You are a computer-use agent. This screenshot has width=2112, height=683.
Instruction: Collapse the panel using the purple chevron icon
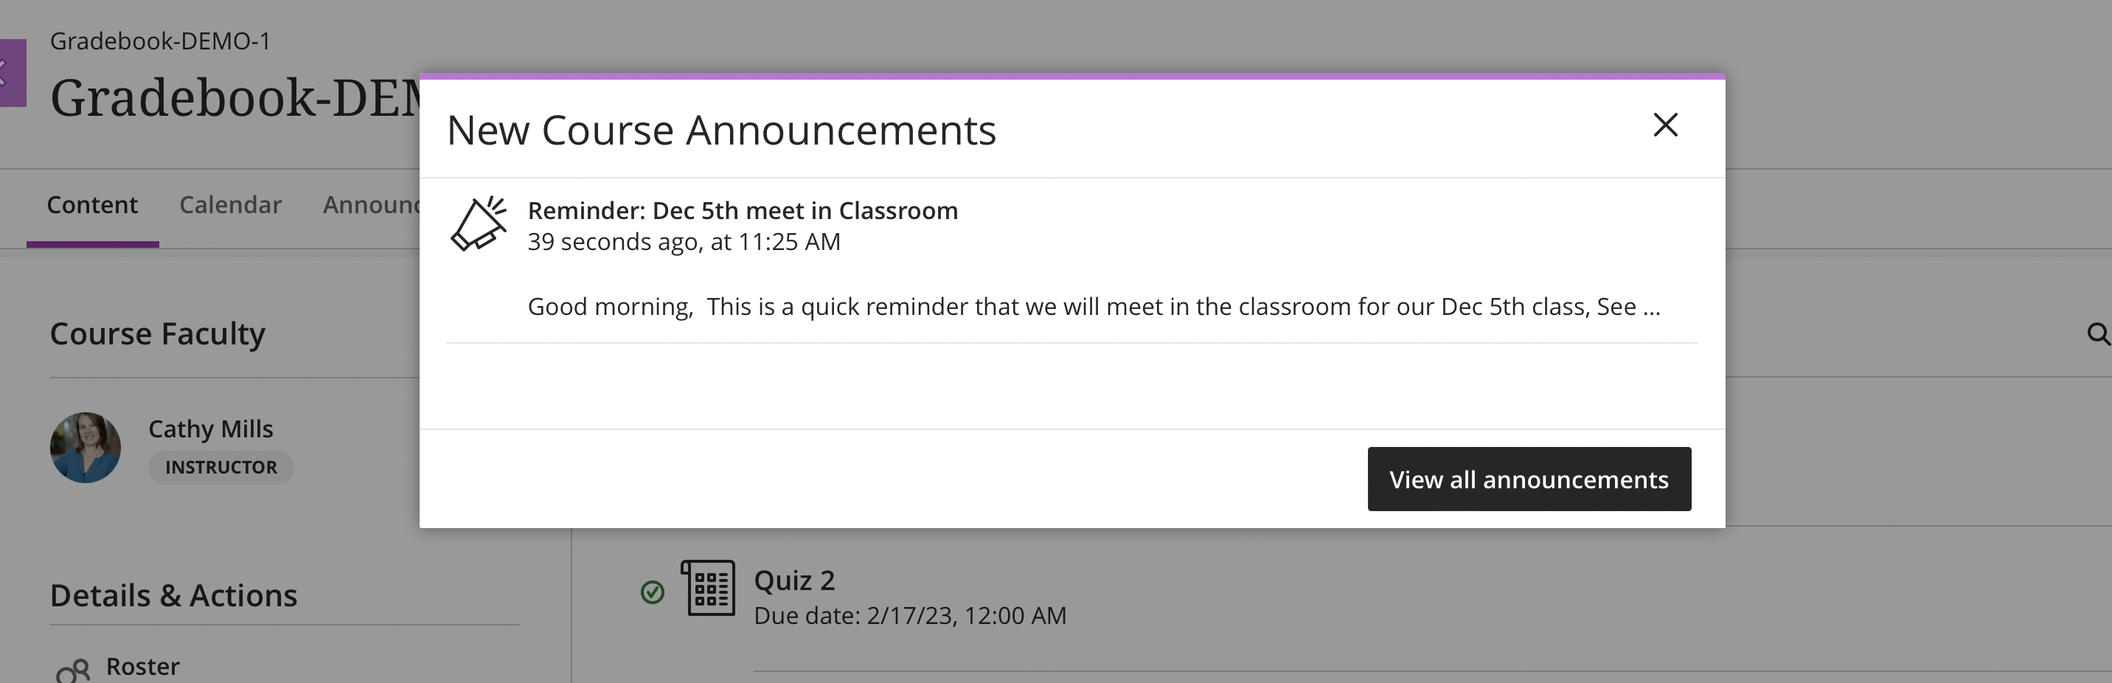(x=5, y=72)
